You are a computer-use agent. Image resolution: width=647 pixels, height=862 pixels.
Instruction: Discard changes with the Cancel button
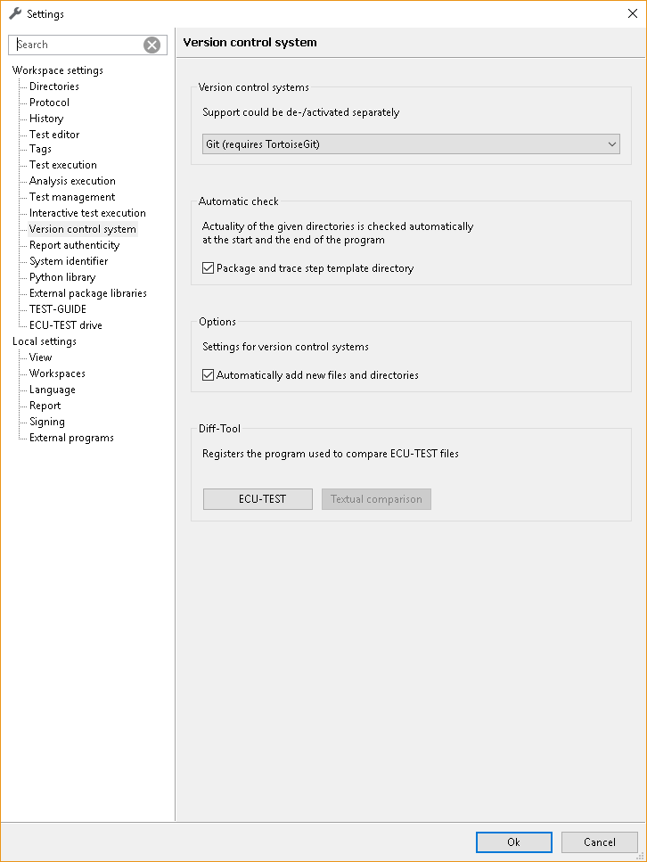pos(599,842)
